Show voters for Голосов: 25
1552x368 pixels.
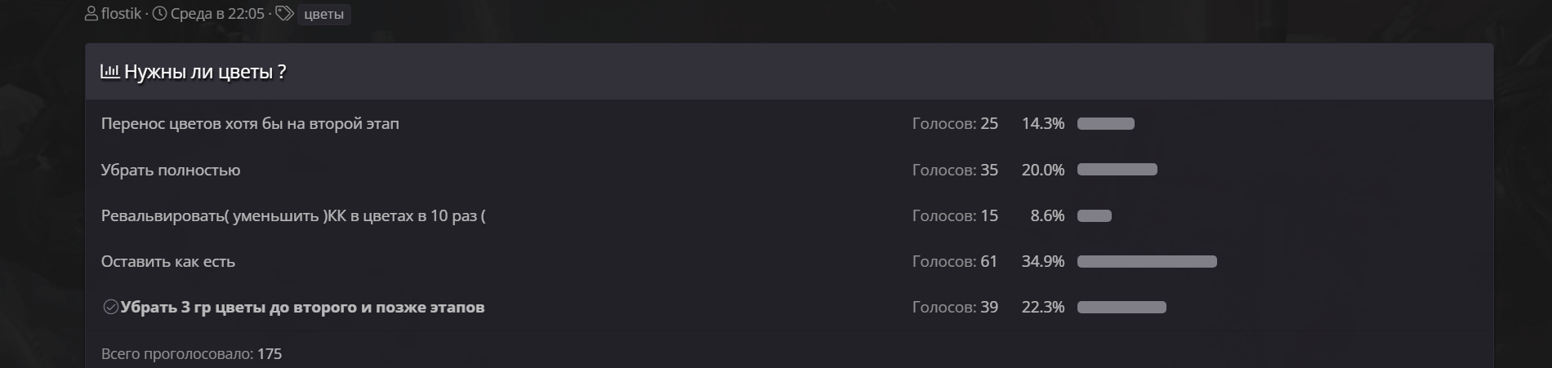(955, 124)
